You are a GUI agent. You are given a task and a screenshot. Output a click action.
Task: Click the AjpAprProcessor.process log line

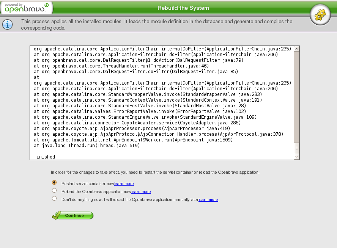pos(132,129)
